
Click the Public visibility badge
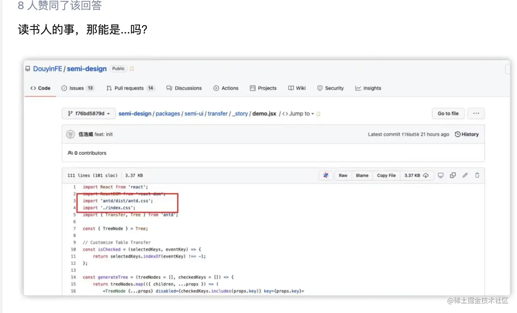click(x=118, y=69)
